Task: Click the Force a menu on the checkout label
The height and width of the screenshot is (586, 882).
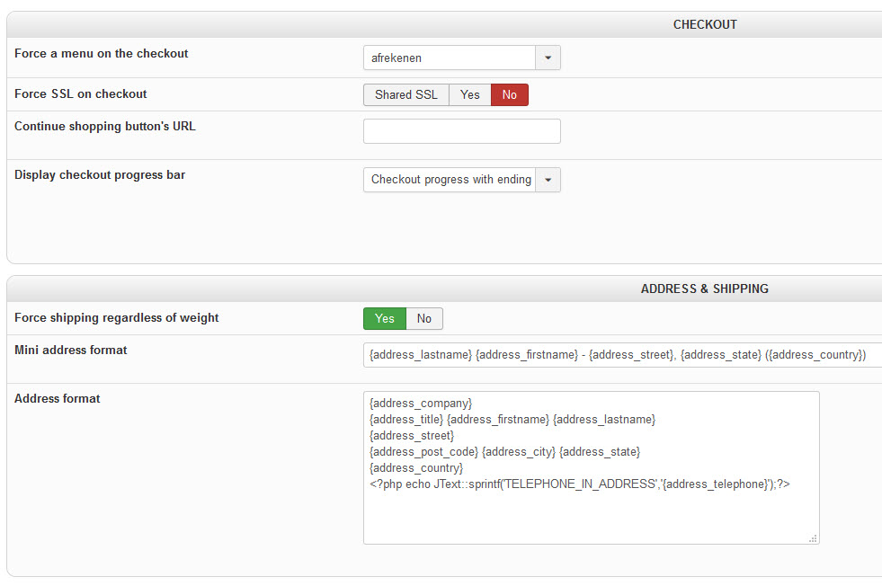Action: point(102,53)
